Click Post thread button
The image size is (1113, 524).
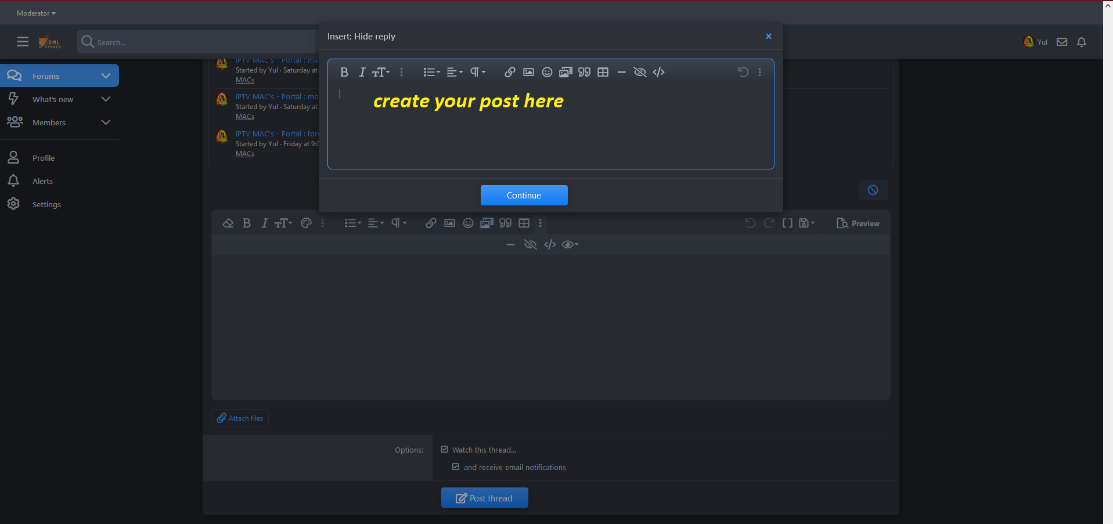click(484, 498)
